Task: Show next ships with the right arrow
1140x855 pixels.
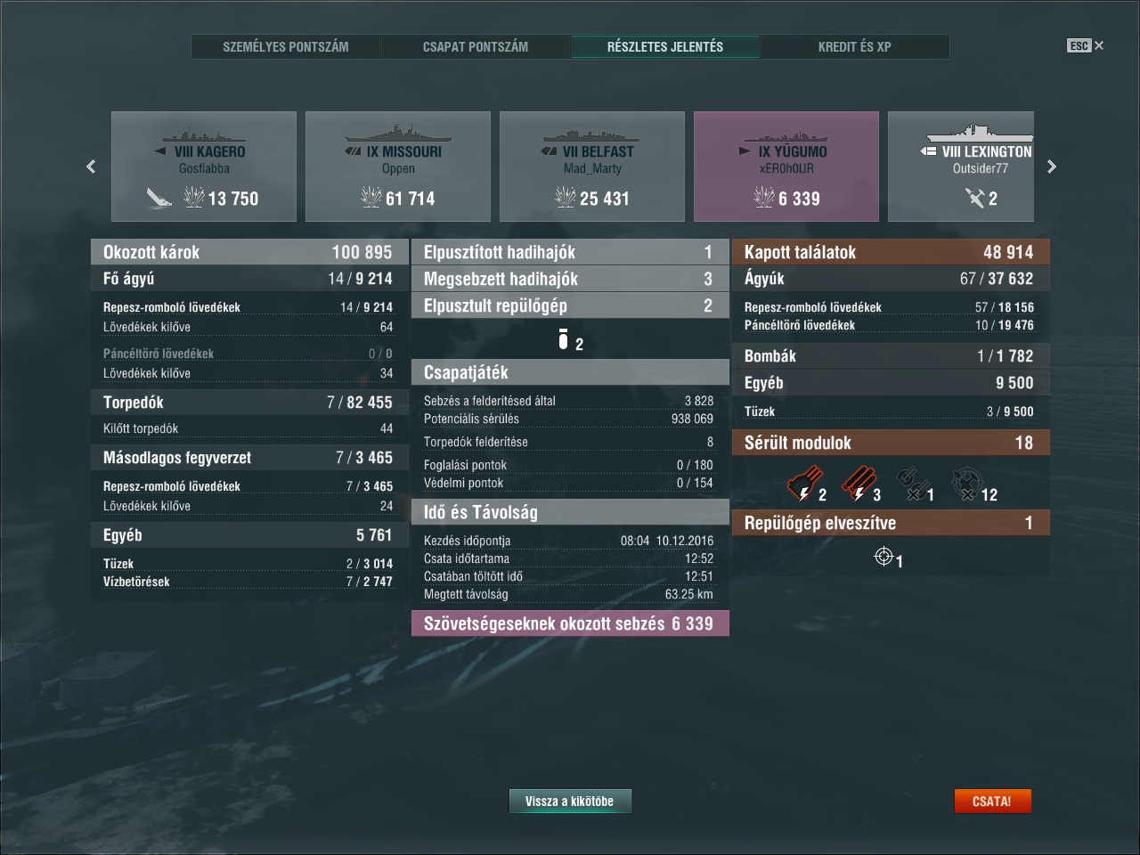Action: tap(1052, 167)
